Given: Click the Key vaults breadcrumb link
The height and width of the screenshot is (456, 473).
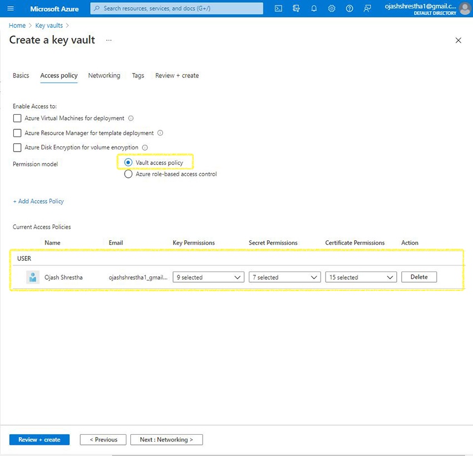Looking at the screenshot, I should coord(49,26).
